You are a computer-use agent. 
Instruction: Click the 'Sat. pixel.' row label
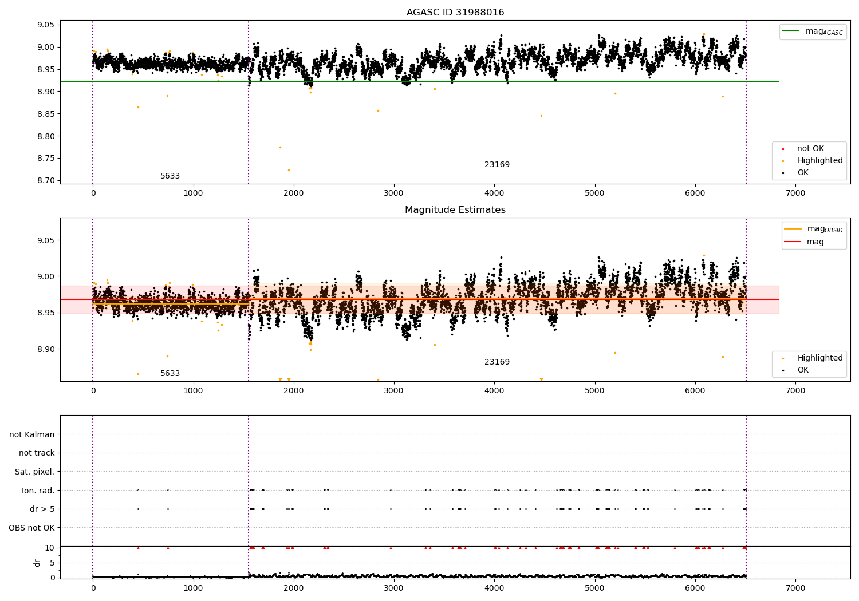click(x=35, y=472)
